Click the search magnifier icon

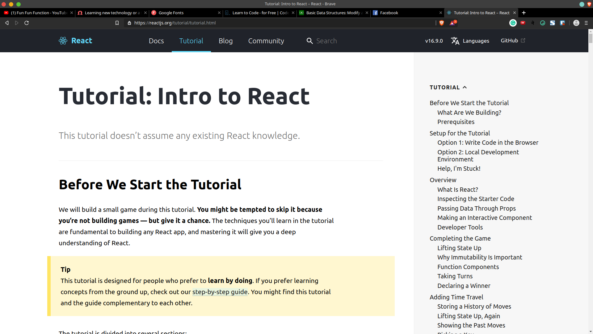click(x=309, y=41)
